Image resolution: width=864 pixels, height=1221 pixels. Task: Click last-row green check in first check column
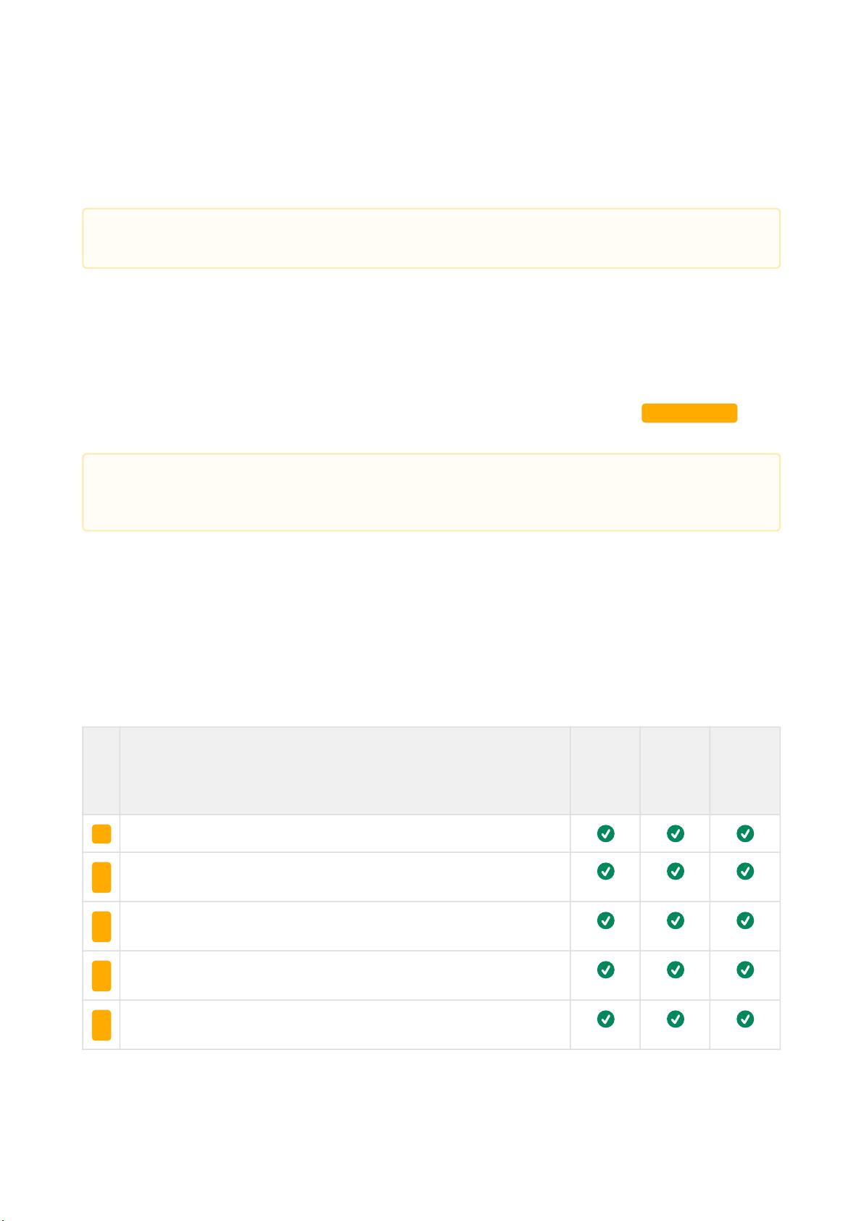click(x=605, y=1019)
